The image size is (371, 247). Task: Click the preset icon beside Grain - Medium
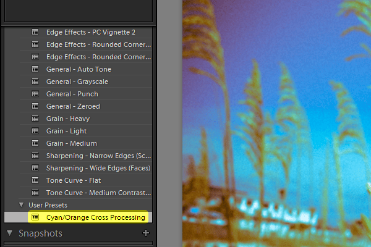(x=35, y=143)
